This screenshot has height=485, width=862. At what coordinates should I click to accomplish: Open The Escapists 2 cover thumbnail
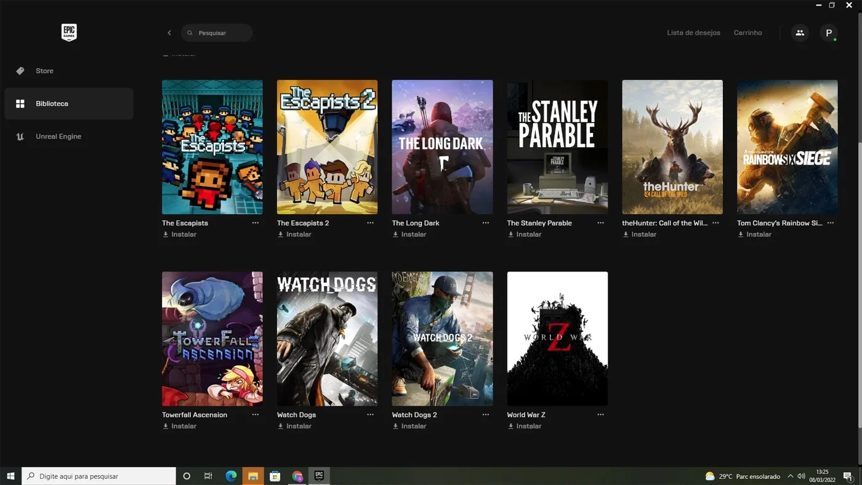pos(327,147)
